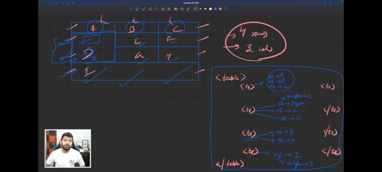The height and width of the screenshot is (172, 382).
Task: Select the thinnest stroke width
Action: pos(196,9)
